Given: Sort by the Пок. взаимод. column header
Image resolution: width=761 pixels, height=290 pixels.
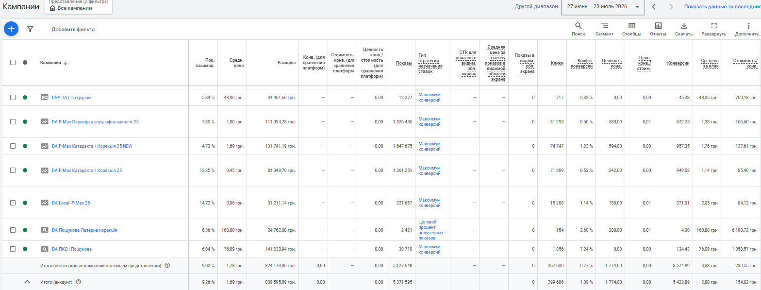Looking at the screenshot, I should tap(205, 63).
